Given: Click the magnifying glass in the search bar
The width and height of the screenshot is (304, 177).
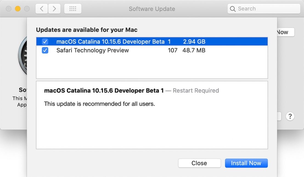Looking at the screenshot, I should tap(233, 9).
